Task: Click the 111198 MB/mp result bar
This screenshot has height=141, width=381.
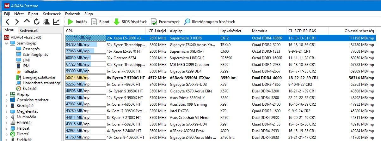Action: point(85,38)
